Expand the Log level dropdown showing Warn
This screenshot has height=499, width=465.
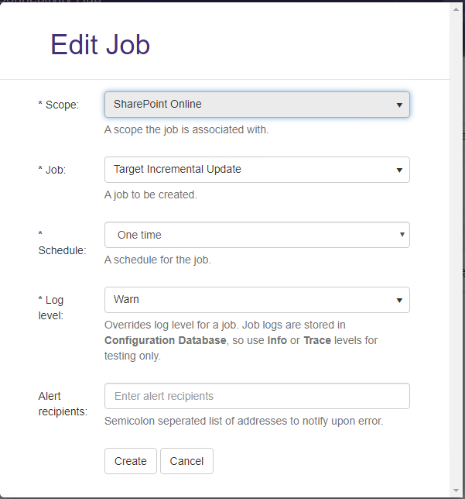pyautogui.click(x=256, y=300)
